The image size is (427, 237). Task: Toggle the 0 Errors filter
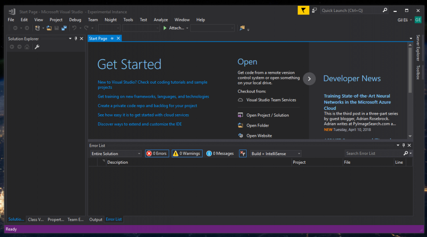coord(157,153)
